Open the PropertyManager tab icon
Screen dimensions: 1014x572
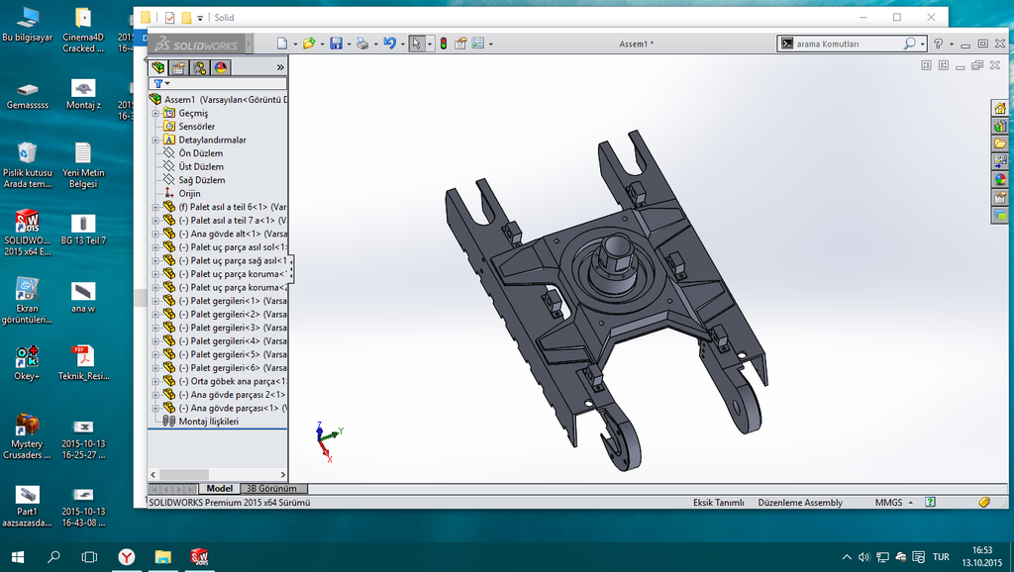(x=178, y=67)
